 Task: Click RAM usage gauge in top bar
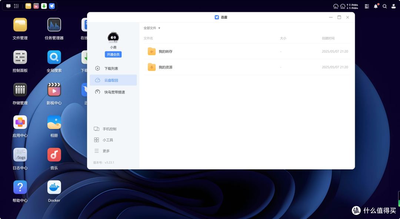point(343,6)
